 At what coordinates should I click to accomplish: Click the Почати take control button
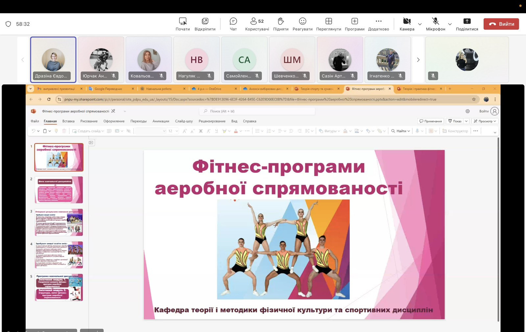182,24
